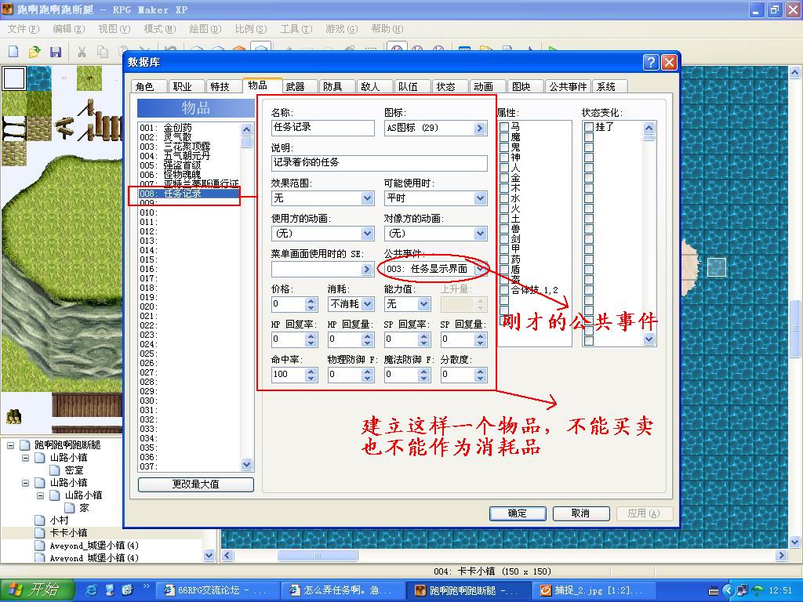The image size is (803, 602).
Task: Collapse the first 山路小镇 tree node
Action: click(25, 458)
